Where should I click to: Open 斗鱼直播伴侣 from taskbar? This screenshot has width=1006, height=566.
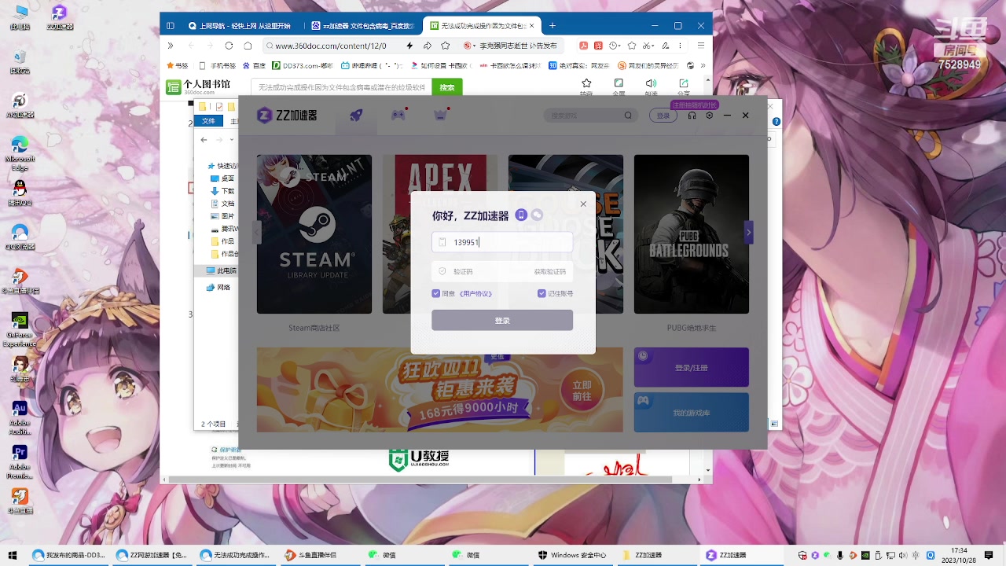313,555
